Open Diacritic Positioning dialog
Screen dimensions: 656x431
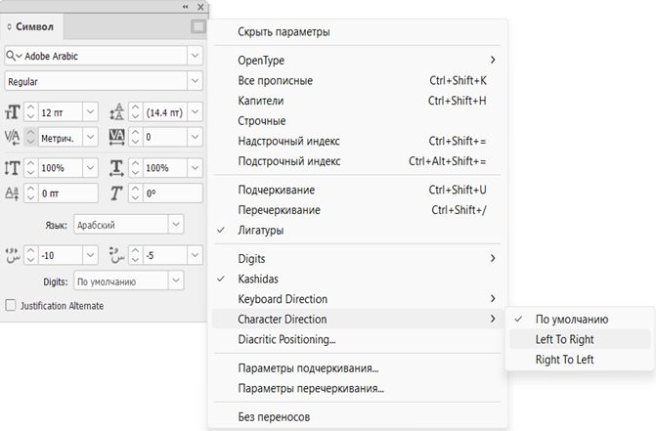[357, 339]
